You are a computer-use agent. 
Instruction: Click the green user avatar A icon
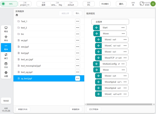pos(153,4)
